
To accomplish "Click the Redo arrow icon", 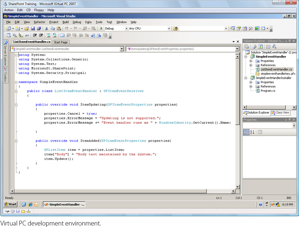I will tap(75, 29).
